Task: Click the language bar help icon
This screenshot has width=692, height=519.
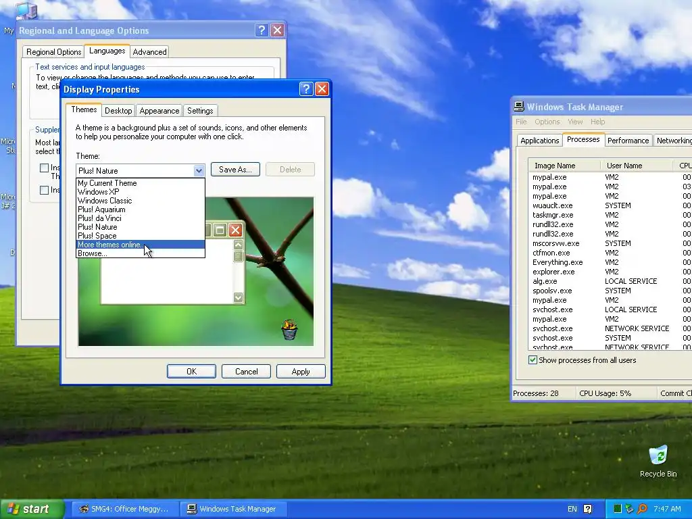Action: [x=587, y=509]
